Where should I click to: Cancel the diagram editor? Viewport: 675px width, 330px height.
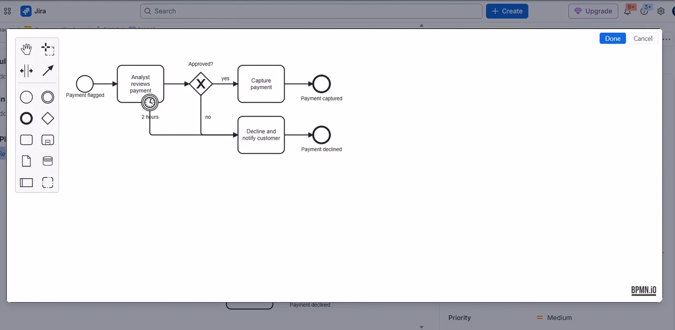[x=643, y=38]
